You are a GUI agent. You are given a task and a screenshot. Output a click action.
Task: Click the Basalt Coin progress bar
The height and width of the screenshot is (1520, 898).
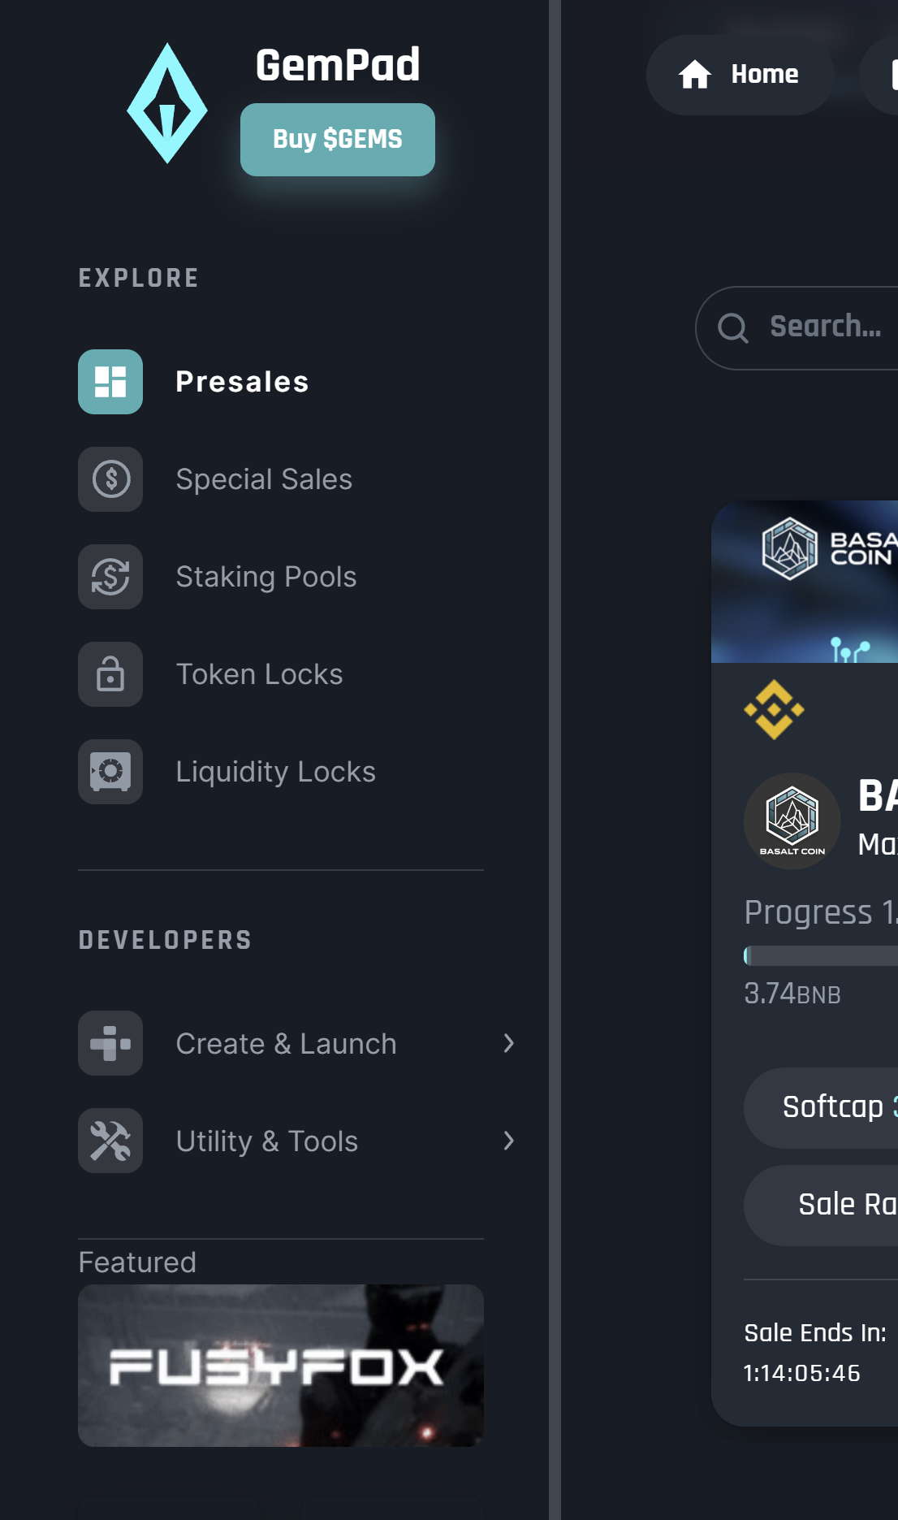tap(820, 956)
